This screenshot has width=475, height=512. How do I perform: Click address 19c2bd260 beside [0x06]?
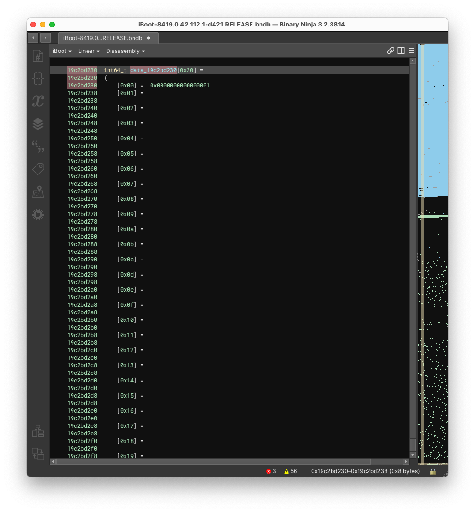coord(82,169)
